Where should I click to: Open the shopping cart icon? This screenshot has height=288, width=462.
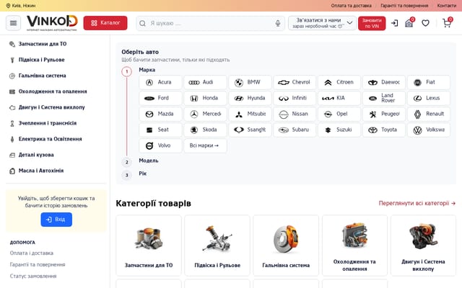(x=447, y=23)
